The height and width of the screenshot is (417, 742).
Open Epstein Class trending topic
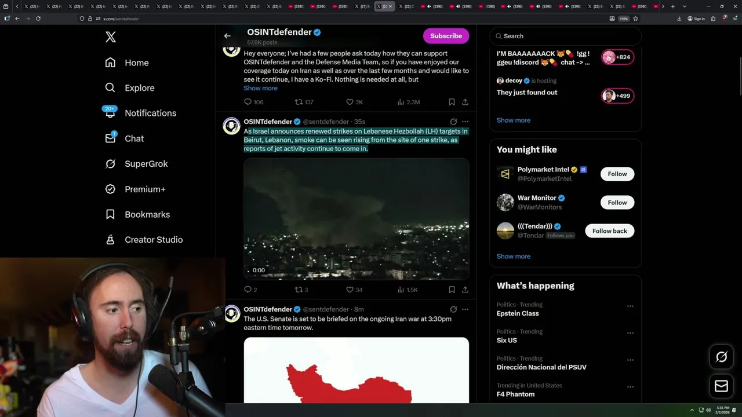point(518,313)
